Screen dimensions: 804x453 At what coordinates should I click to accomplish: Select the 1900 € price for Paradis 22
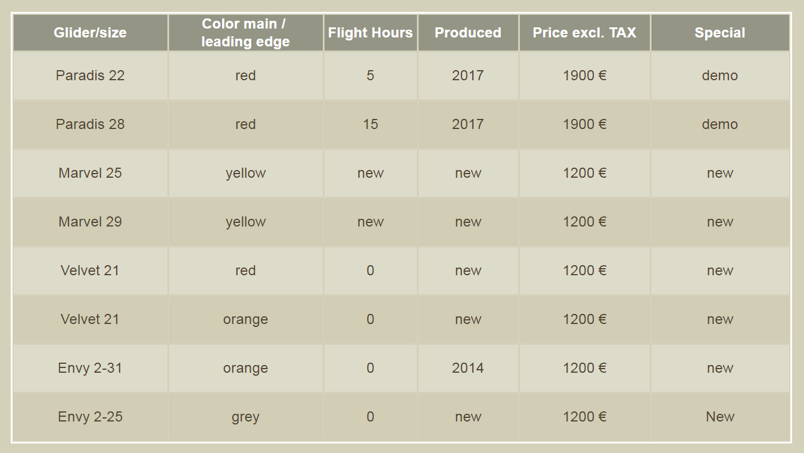[585, 75]
